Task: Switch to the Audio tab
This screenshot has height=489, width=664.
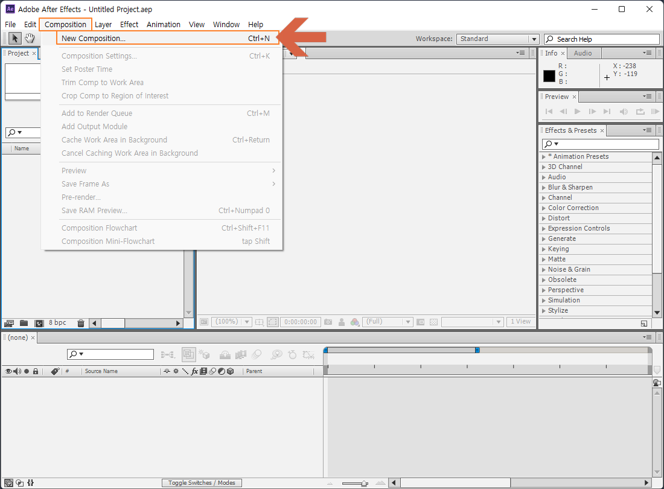Action: coord(583,53)
